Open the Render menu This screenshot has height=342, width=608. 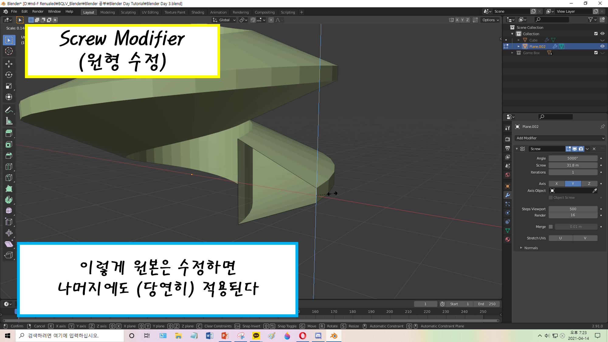click(38, 12)
